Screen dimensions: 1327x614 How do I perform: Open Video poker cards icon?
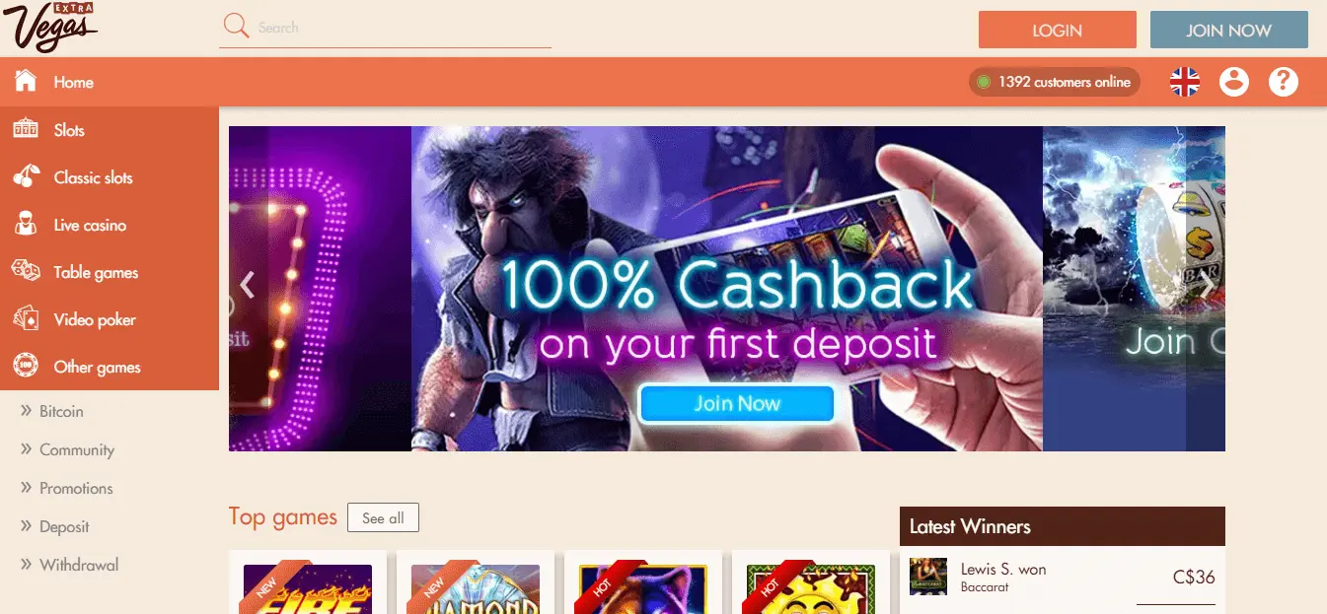[26, 318]
